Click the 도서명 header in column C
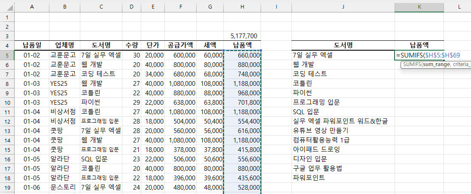 click(x=101, y=45)
